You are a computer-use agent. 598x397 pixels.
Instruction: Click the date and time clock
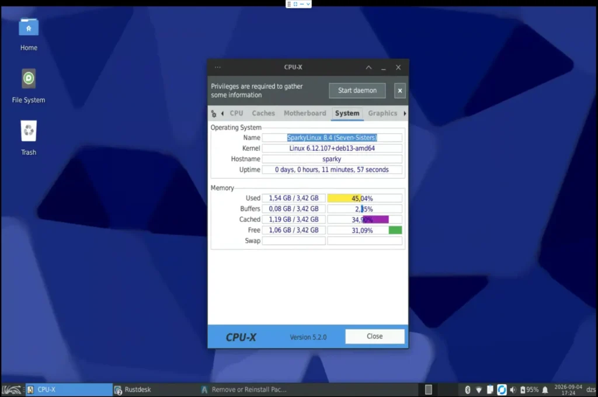(568, 390)
